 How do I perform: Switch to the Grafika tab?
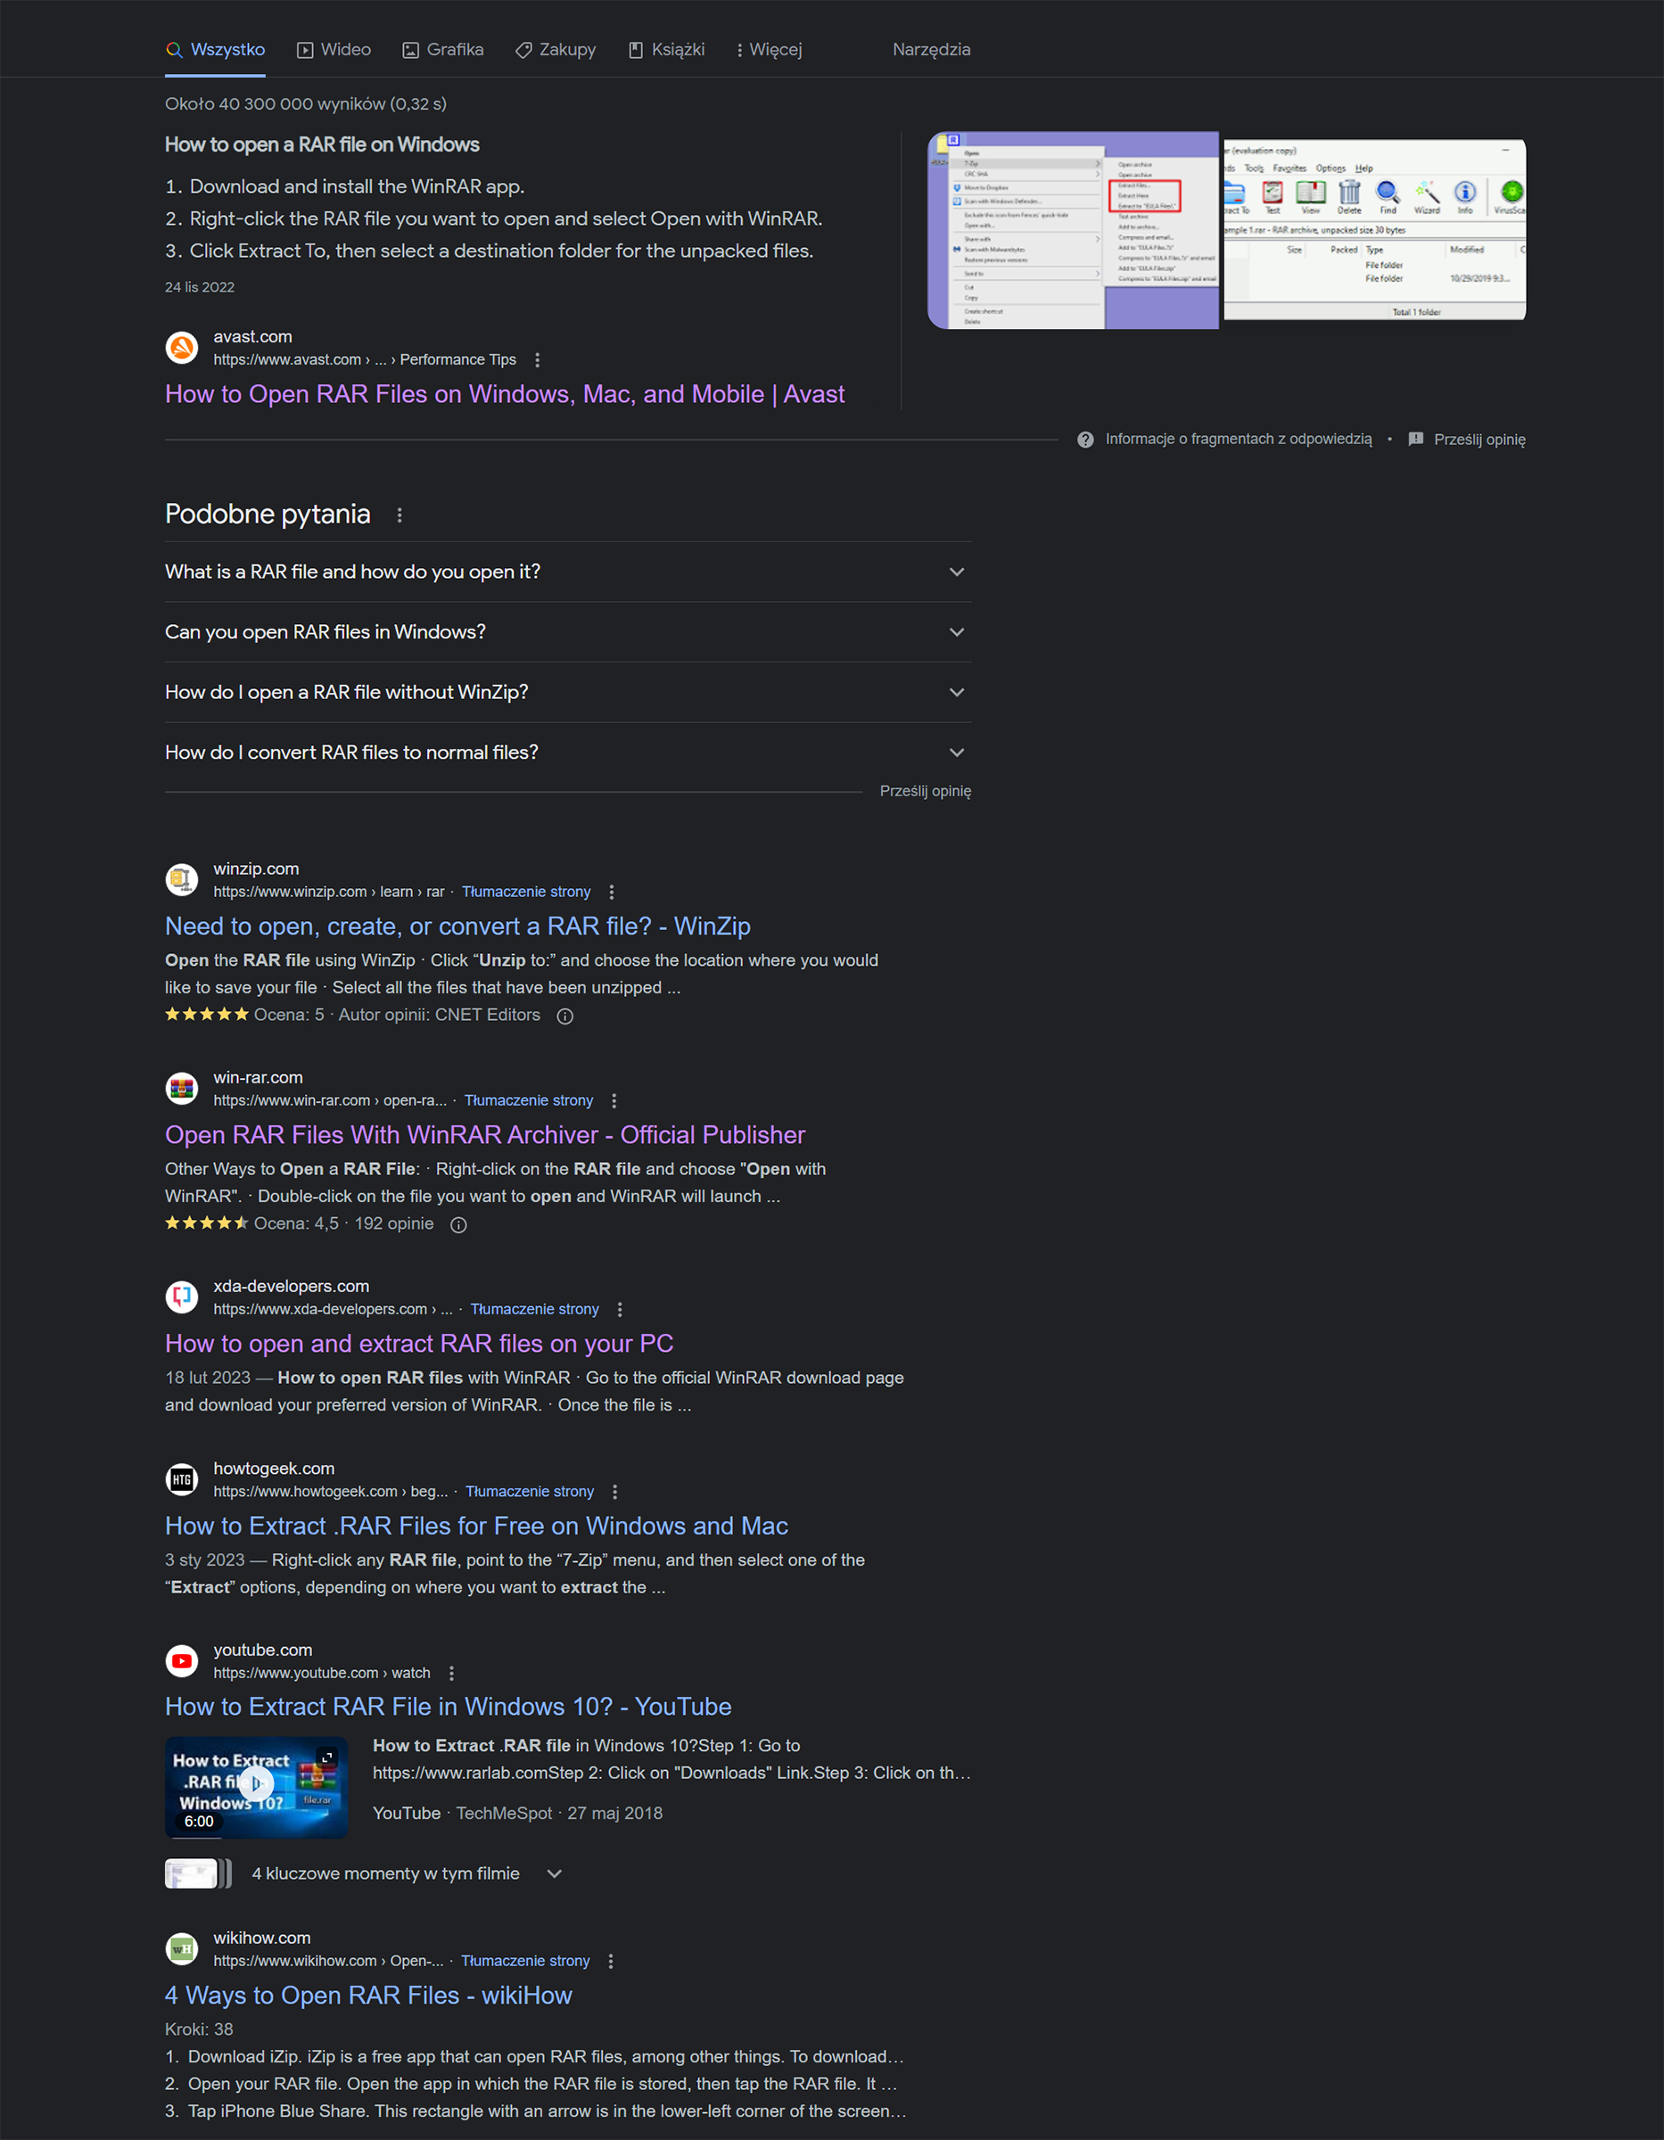pyautogui.click(x=443, y=50)
